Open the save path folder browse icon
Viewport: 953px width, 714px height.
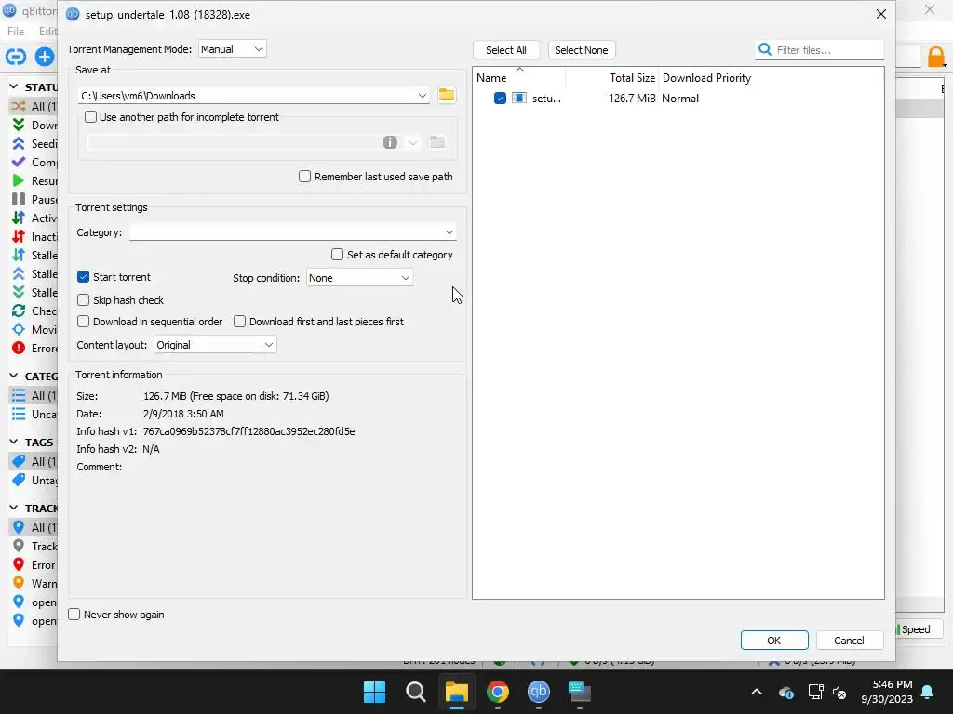pos(447,95)
